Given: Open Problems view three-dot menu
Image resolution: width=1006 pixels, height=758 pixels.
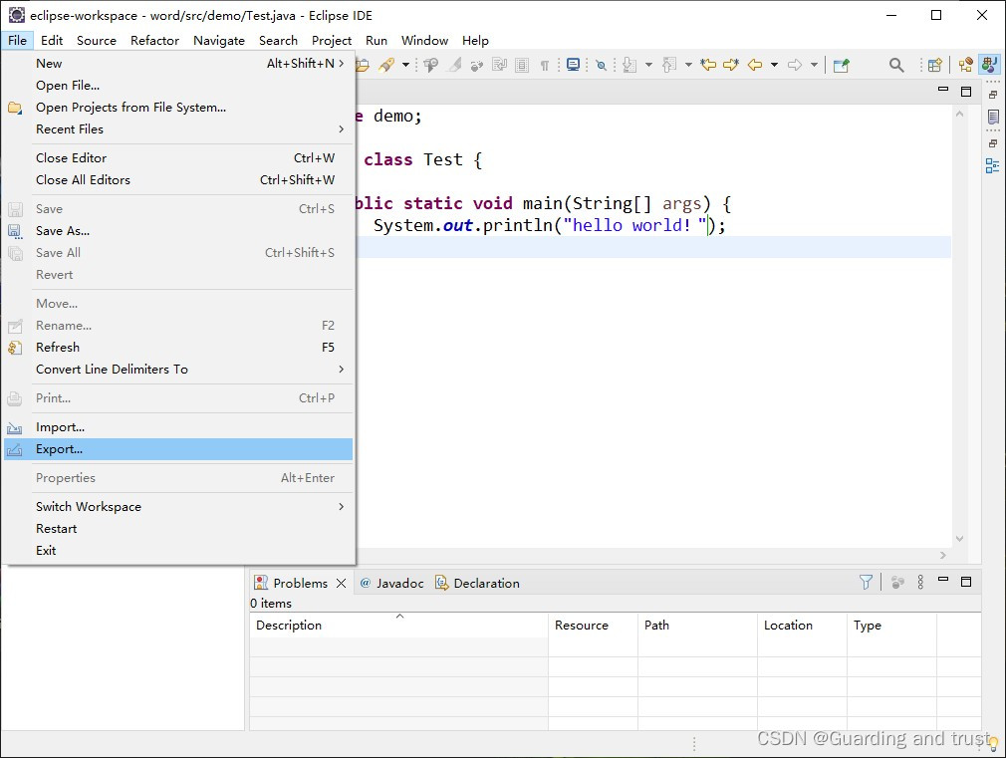Looking at the screenshot, I should [920, 582].
